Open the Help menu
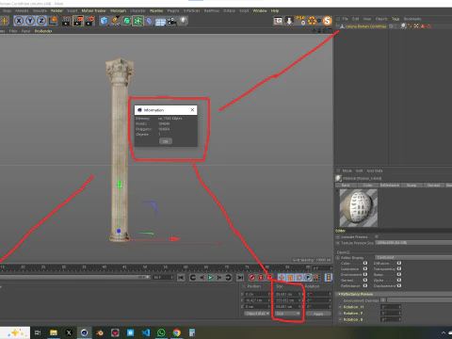The height and width of the screenshot is (339, 452). tap(275, 10)
